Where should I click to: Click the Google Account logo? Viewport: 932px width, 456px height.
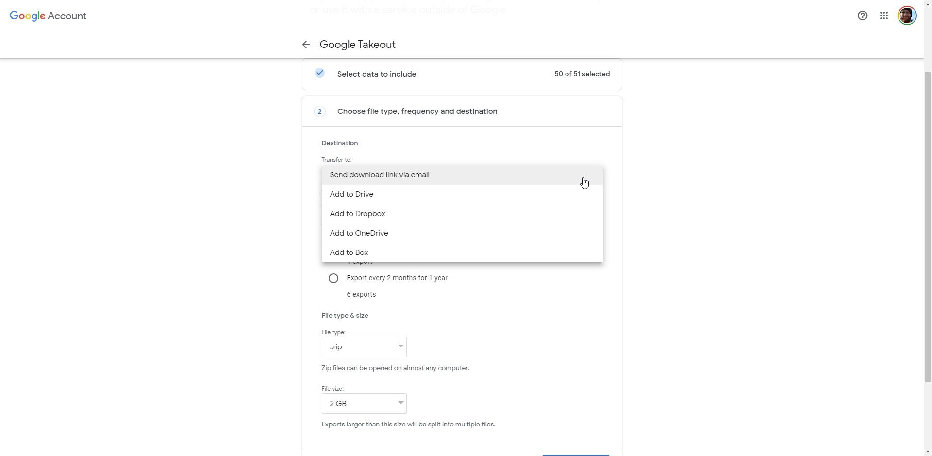pyautogui.click(x=48, y=16)
